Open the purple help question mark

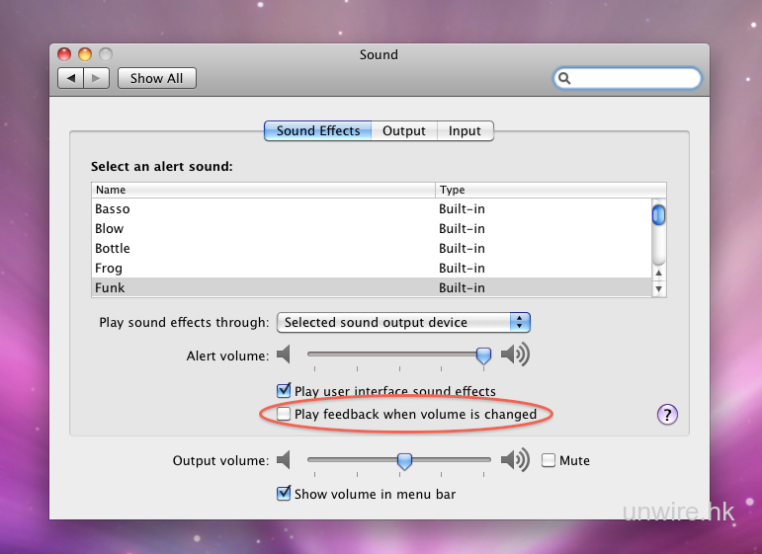click(x=667, y=415)
